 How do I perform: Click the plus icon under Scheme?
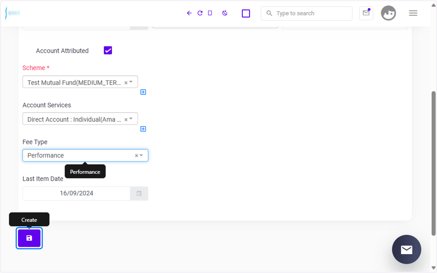[143, 92]
